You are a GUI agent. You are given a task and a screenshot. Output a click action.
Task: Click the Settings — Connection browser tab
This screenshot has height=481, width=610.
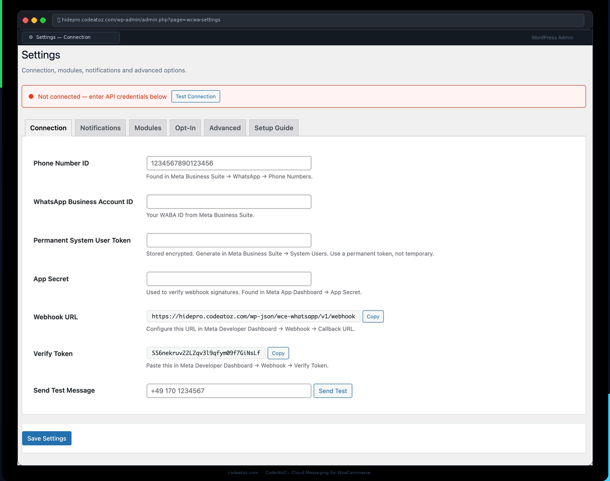(71, 38)
